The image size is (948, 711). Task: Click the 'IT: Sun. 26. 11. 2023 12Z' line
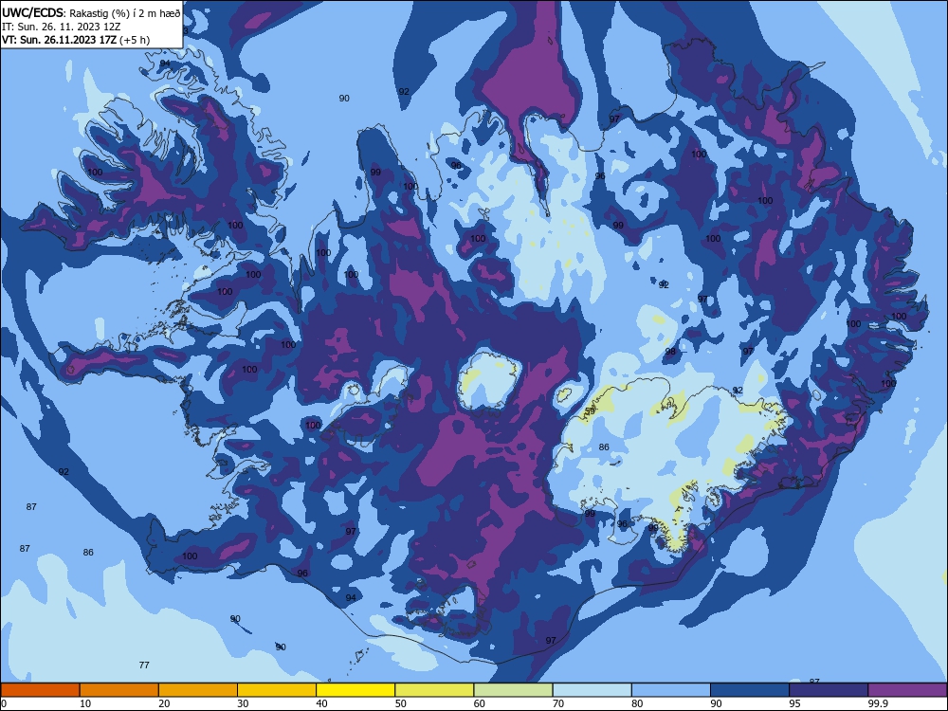click(x=61, y=27)
